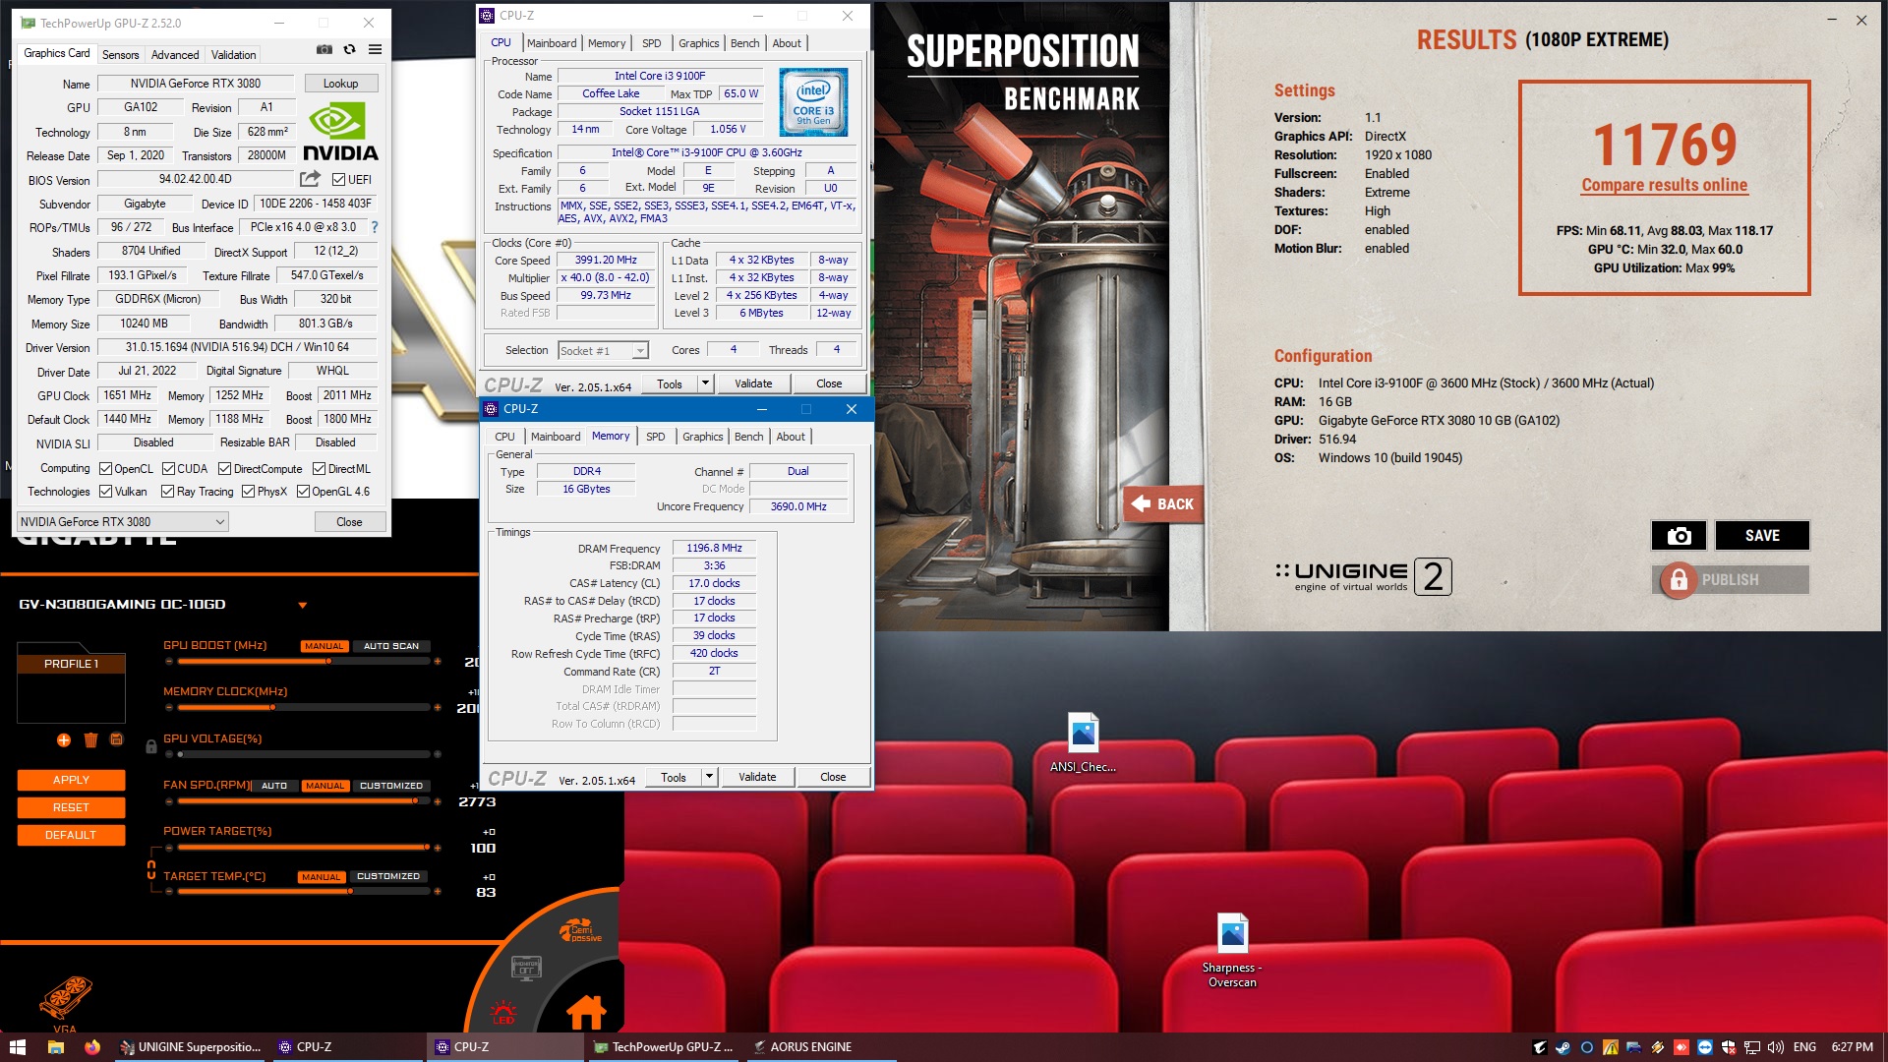Image resolution: width=1888 pixels, height=1062 pixels.
Task: Toggle the OpenGL 4.6 checkbox
Action: click(x=303, y=492)
